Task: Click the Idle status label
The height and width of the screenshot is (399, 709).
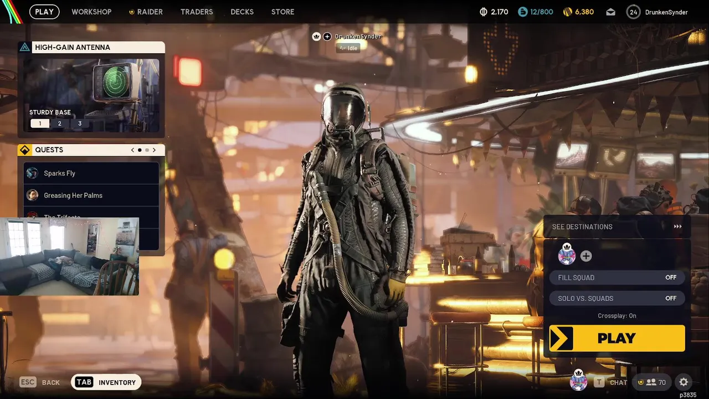Action: (350, 48)
